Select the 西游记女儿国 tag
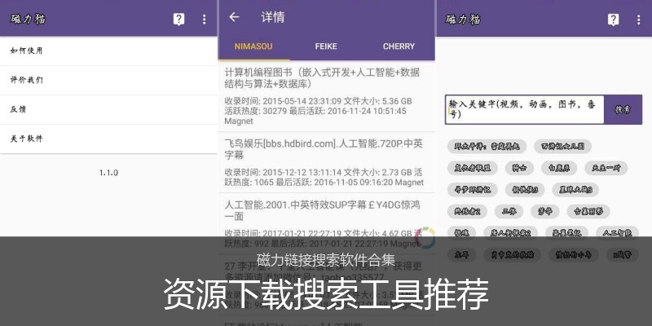Screen dimensions: 652x326 (x=562, y=147)
